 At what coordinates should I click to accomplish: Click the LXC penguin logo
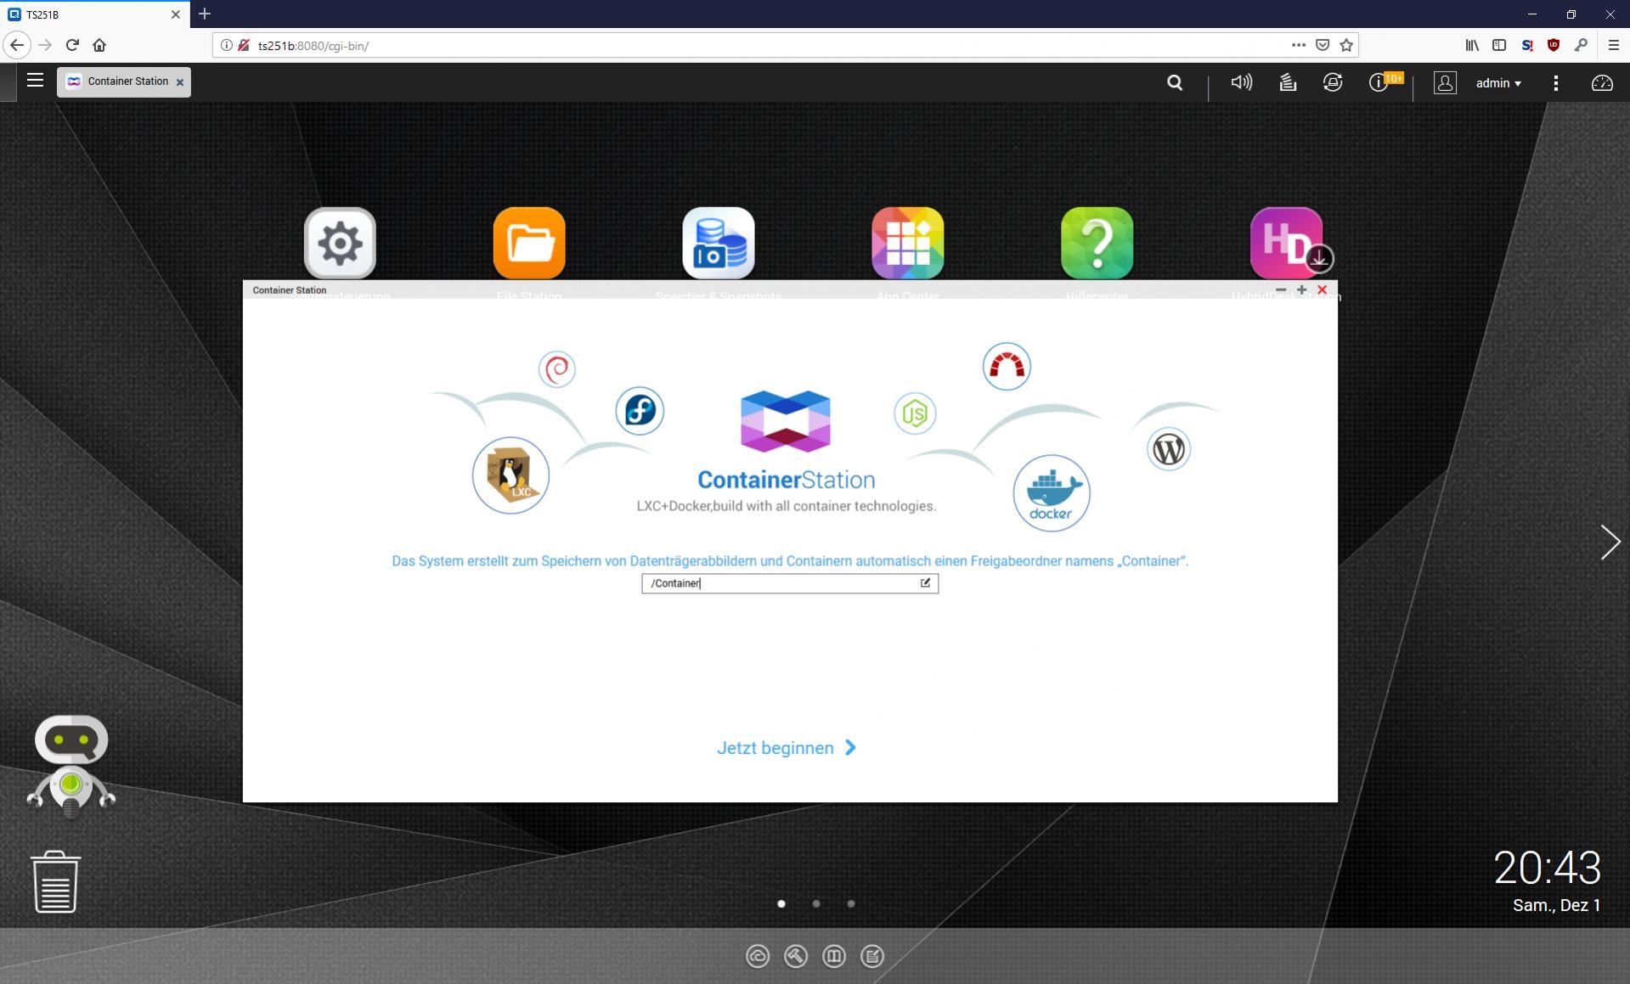coord(510,475)
